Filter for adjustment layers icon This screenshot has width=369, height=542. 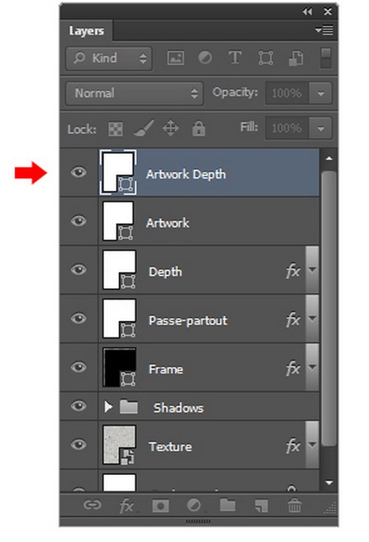coord(205,57)
